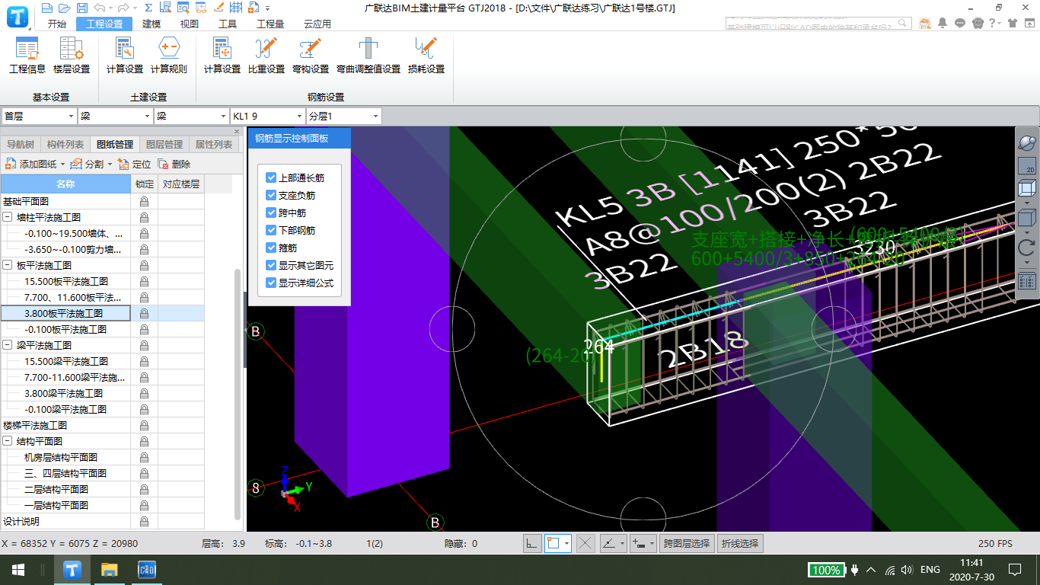Click the redo arrow
Viewport: 1040px width, 585px height.
[x=123, y=8]
